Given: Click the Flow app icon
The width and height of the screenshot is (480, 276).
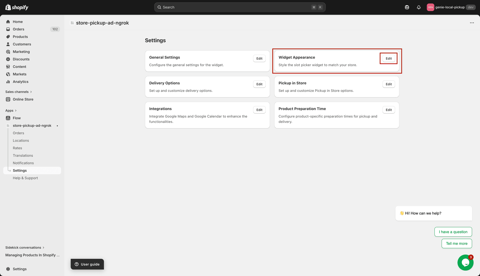Looking at the screenshot, I should [x=8, y=118].
